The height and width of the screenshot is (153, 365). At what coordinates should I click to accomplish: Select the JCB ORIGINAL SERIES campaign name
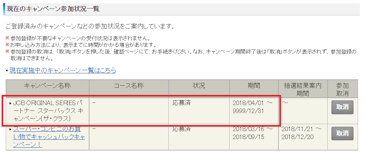pos(48,111)
